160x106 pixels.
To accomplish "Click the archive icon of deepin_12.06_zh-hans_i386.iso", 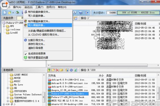I will pyautogui.click(x=50, y=90).
